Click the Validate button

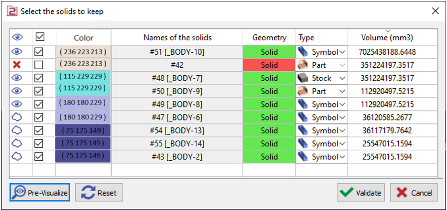359,193
